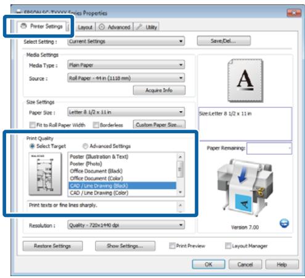Click the CAD drawing preview thumbnail
305x278 pixels.
point(45,174)
